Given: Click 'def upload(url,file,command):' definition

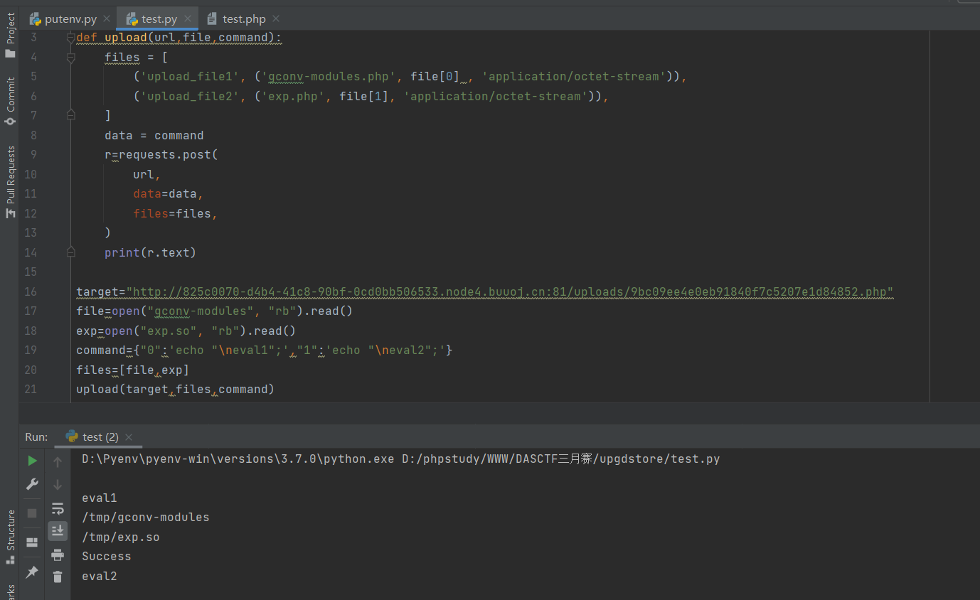Looking at the screenshot, I should [179, 38].
